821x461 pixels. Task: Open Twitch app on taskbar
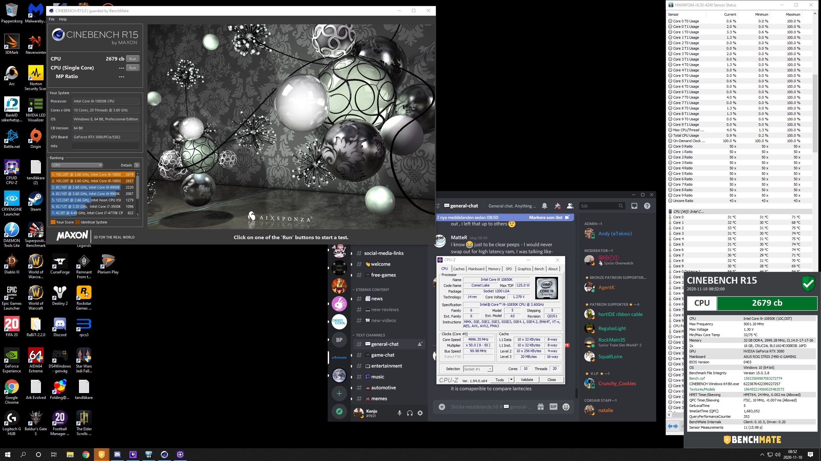point(133,454)
